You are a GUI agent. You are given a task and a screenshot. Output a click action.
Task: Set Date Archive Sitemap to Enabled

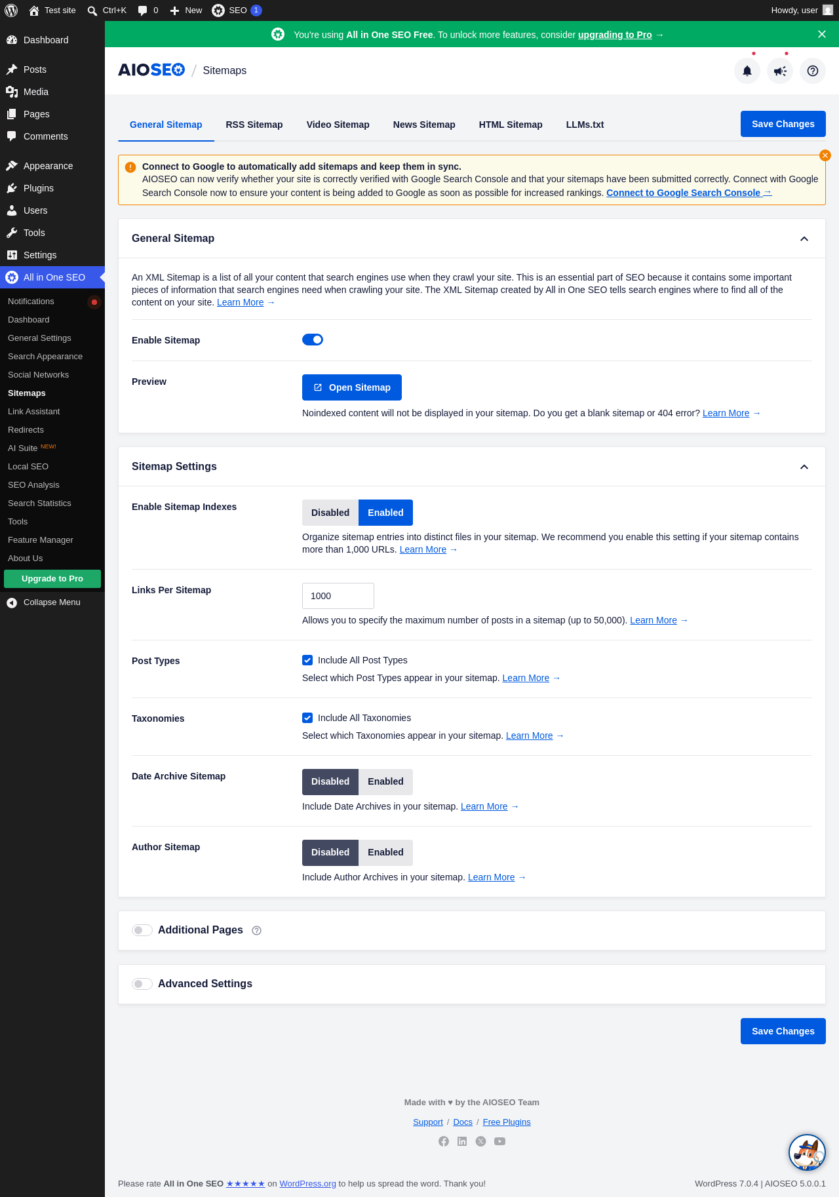point(385,781)
